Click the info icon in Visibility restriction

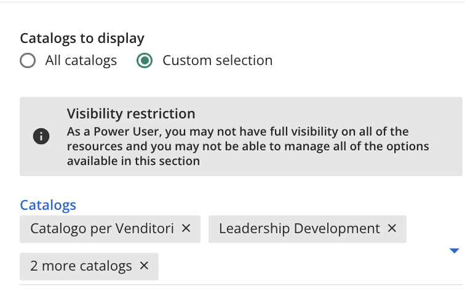41,136
